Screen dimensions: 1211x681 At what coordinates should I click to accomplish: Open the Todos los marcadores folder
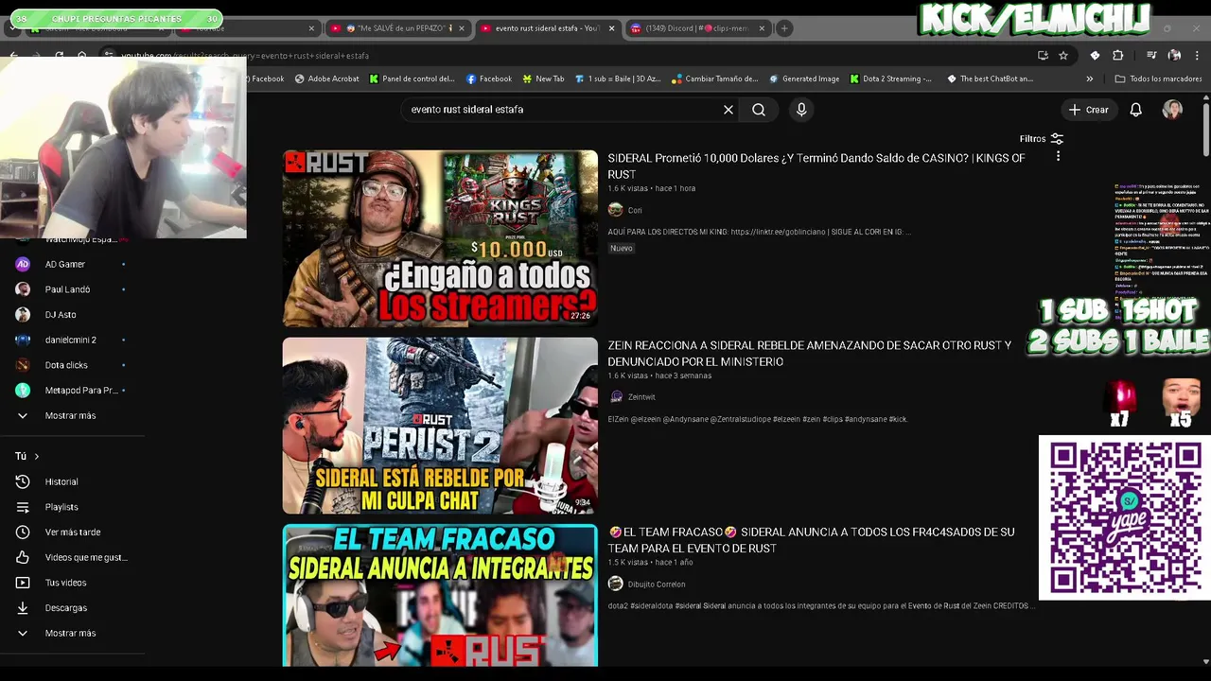coord(1158,79)
